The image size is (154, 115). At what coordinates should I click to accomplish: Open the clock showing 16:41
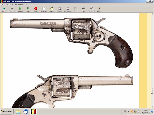coord(146,112)
